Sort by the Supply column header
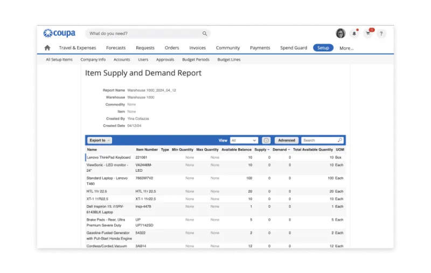 [262, 150]
